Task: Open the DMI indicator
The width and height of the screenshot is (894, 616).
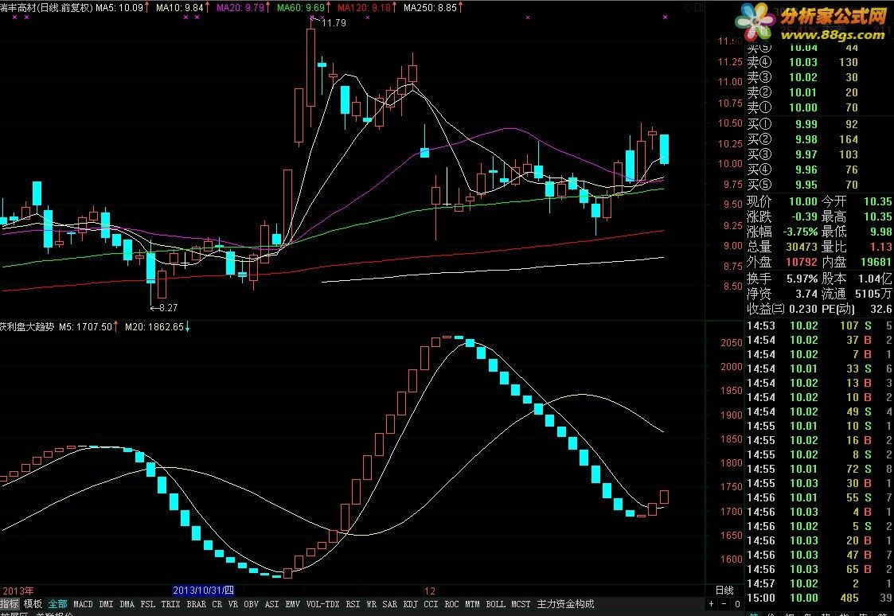Action: 106,604
